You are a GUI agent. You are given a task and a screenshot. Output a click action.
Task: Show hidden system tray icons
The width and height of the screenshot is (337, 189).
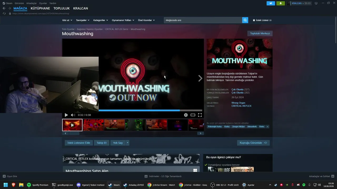(x=270, y=185)
